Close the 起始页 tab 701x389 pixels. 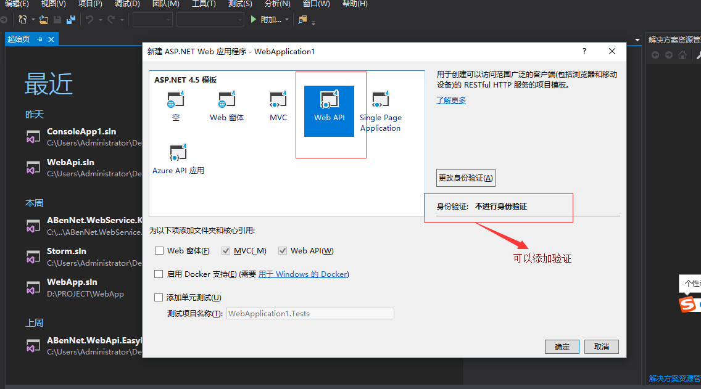click(x=51, y=39)
